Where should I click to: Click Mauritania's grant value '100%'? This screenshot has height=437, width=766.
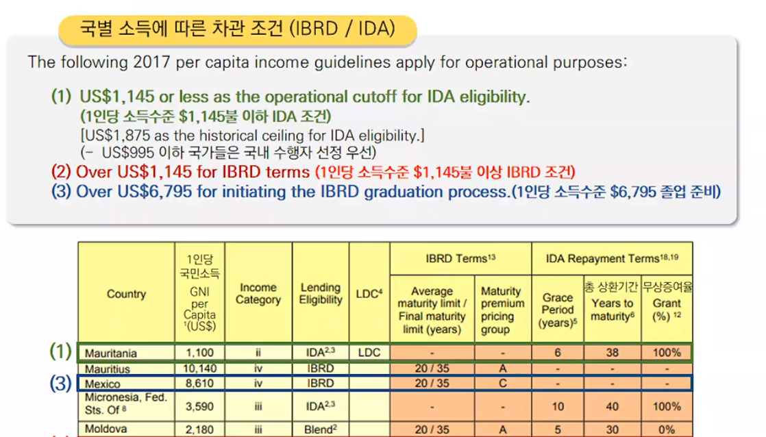[667, 353]
